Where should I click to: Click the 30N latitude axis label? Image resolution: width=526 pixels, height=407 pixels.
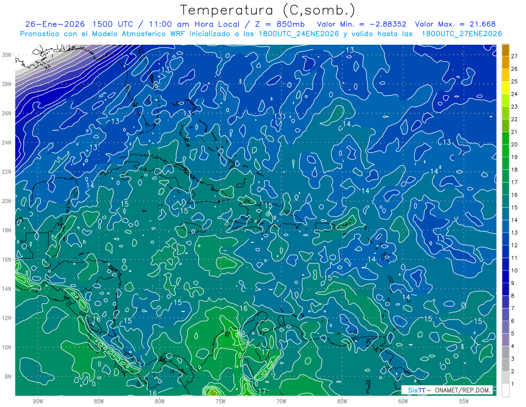tap(7, 54)
